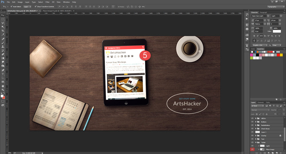286x154 pixels.
Task: Open the Filter menu
Action: (47, 2)
